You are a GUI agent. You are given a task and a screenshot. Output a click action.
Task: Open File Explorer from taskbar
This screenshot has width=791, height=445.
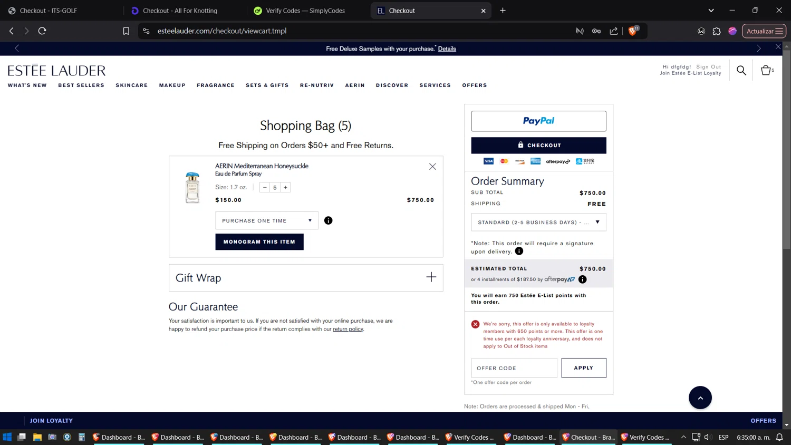pos(37,437)
